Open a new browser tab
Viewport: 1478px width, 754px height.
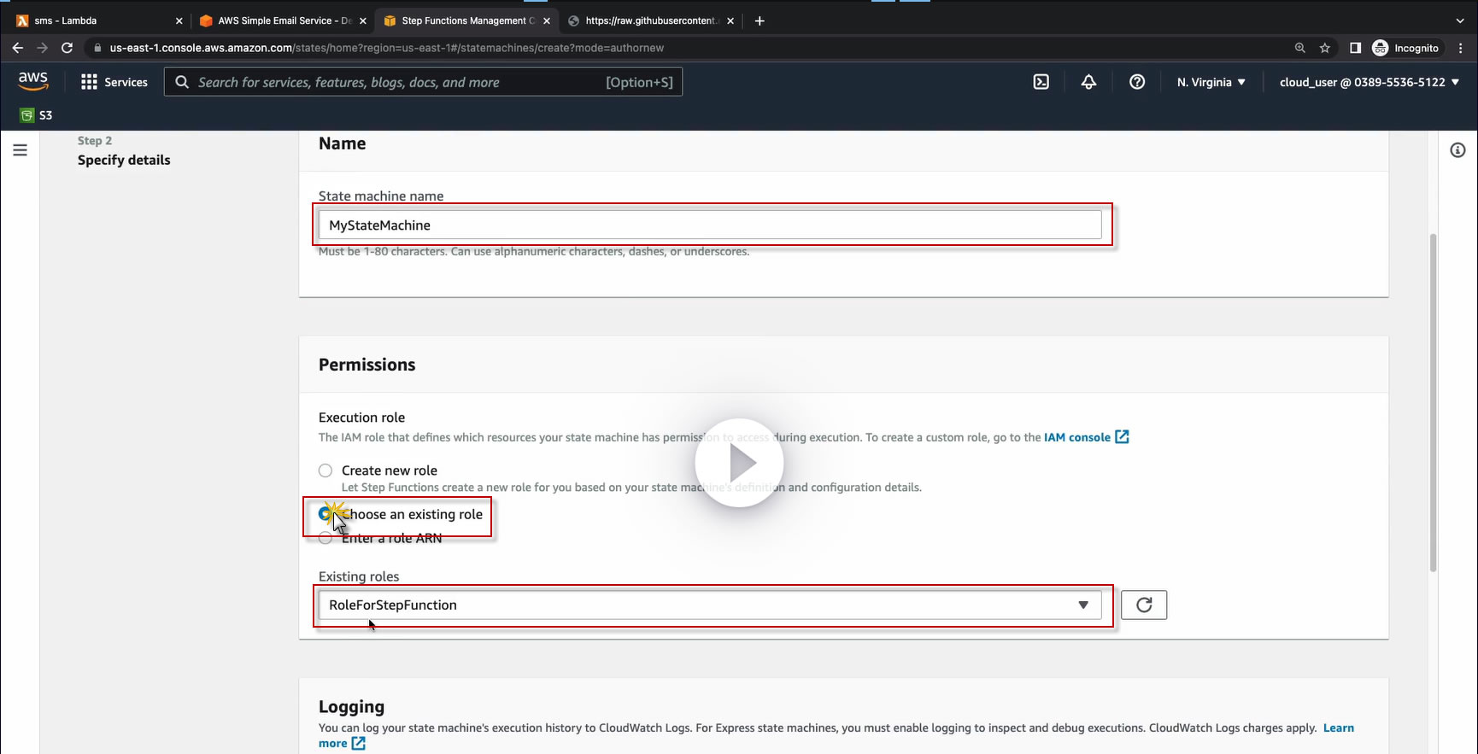click(760, 20)
